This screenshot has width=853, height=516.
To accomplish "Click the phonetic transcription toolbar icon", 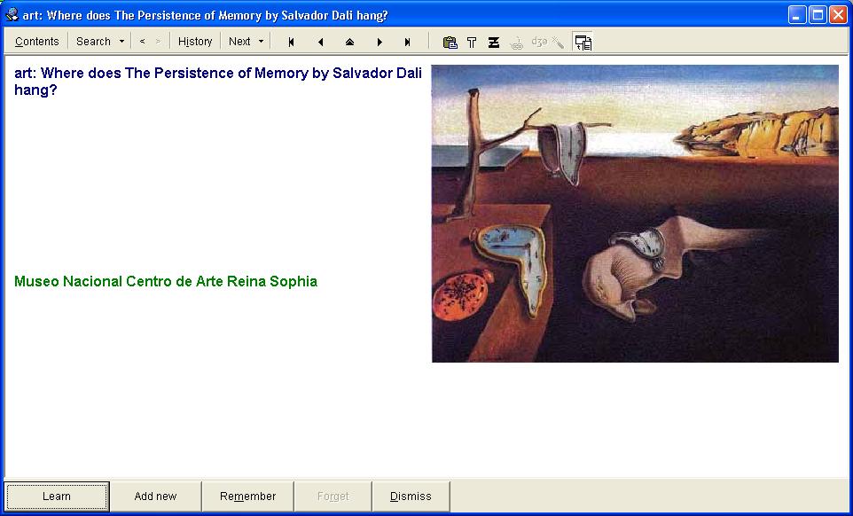I will tap(539, 42).
